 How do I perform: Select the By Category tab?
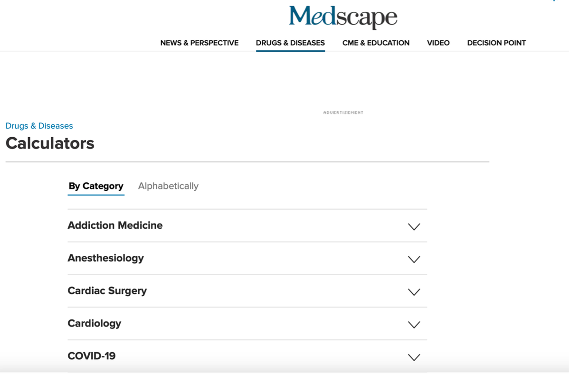[96, 186]
